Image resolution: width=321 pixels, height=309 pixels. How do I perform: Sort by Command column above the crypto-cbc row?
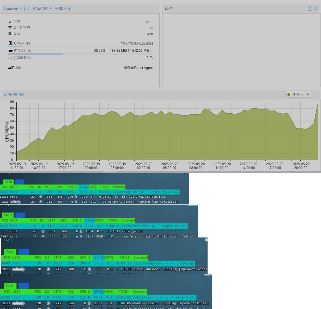(x=140, y=292)
